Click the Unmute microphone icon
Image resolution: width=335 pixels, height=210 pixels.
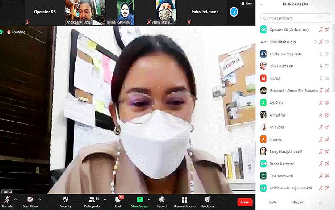pyautogui.click(x=7, y=200)
